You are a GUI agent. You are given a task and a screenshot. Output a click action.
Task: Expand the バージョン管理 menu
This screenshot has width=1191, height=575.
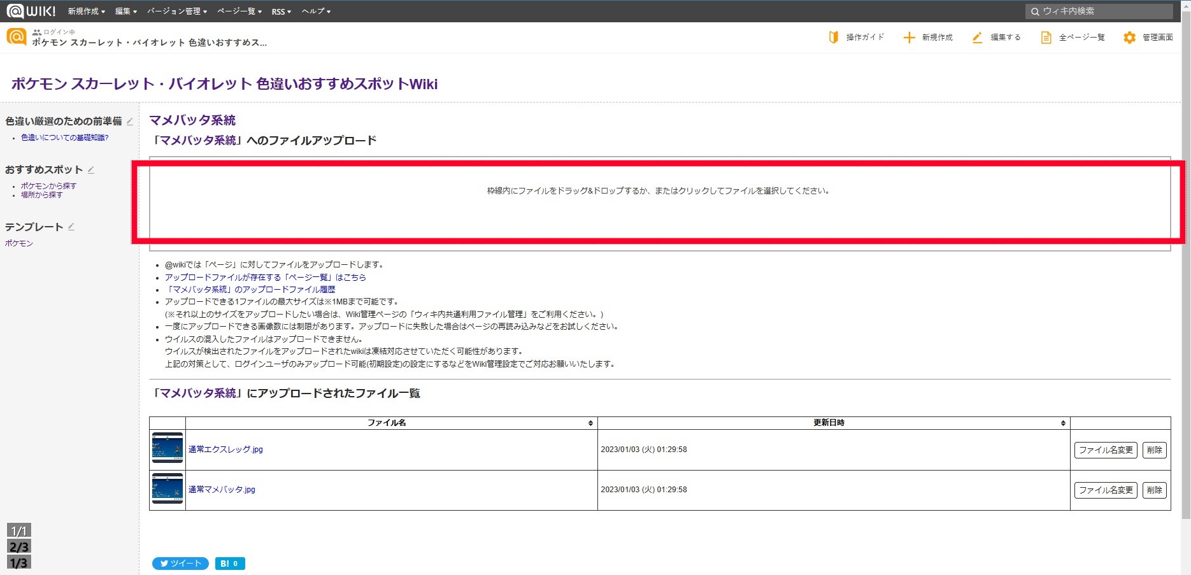pyautogui.click(x=177, y=11)
